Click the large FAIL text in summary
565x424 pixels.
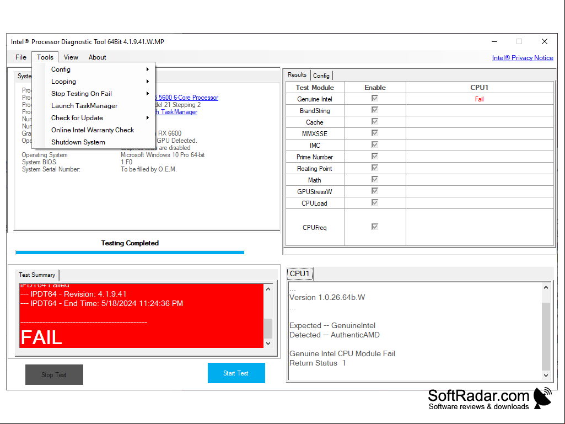pyautogui.click(x=41, y=337)
